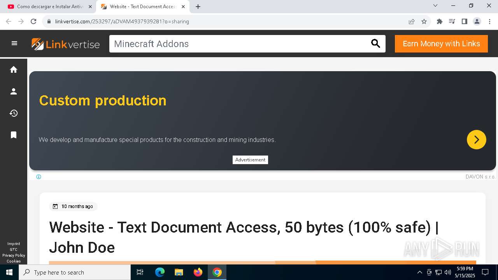Open the Privacy Policy link

[x=14, y=255]
